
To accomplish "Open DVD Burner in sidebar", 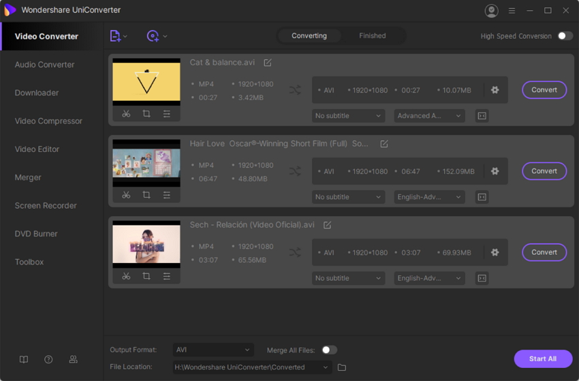I will [36, 234].
